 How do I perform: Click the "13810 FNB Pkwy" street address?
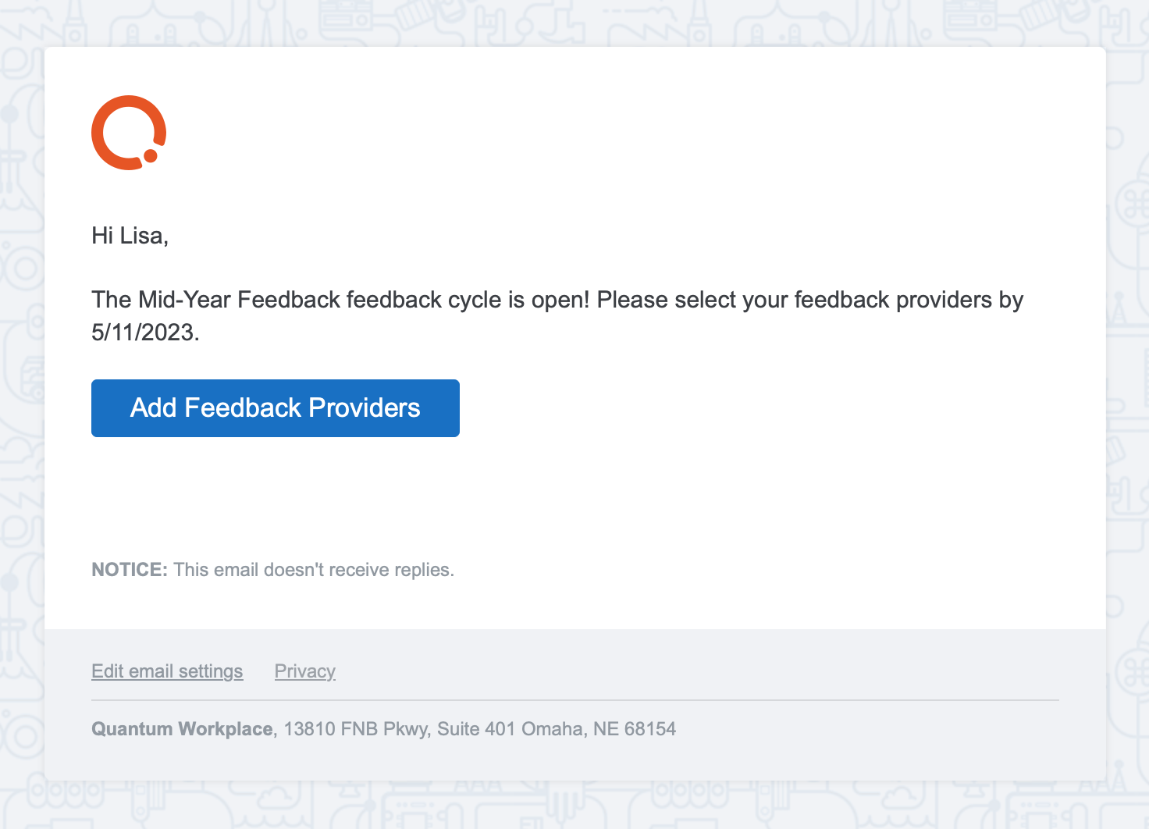point(355,729)
